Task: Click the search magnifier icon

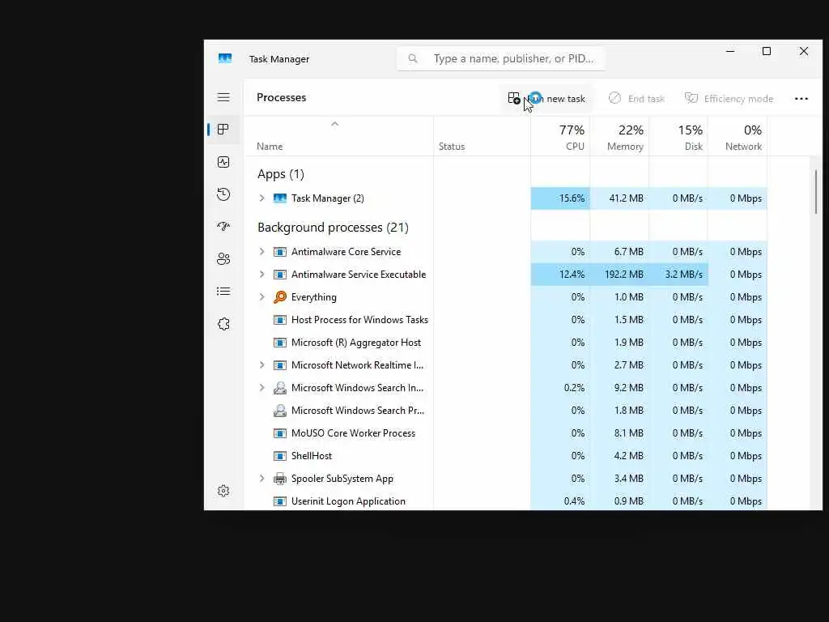Action: (x=413, y=58)
